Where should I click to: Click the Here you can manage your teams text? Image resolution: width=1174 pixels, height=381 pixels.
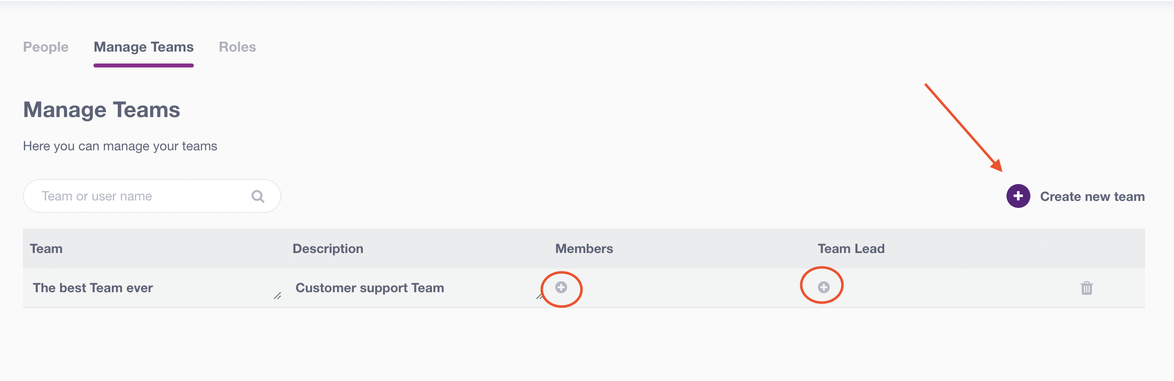click(x=120, y=146)
